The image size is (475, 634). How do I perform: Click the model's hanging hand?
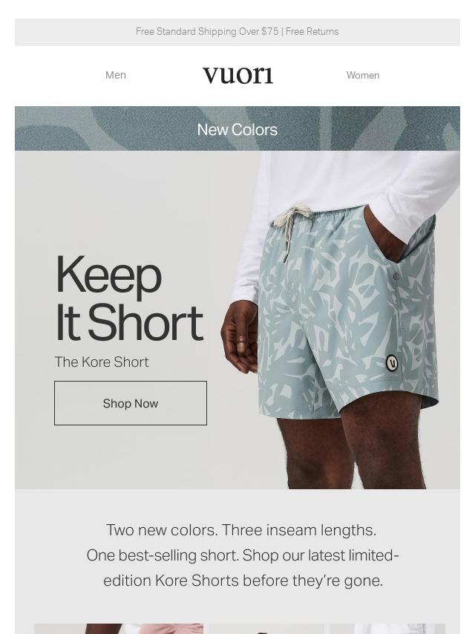[x=240, y=337]
